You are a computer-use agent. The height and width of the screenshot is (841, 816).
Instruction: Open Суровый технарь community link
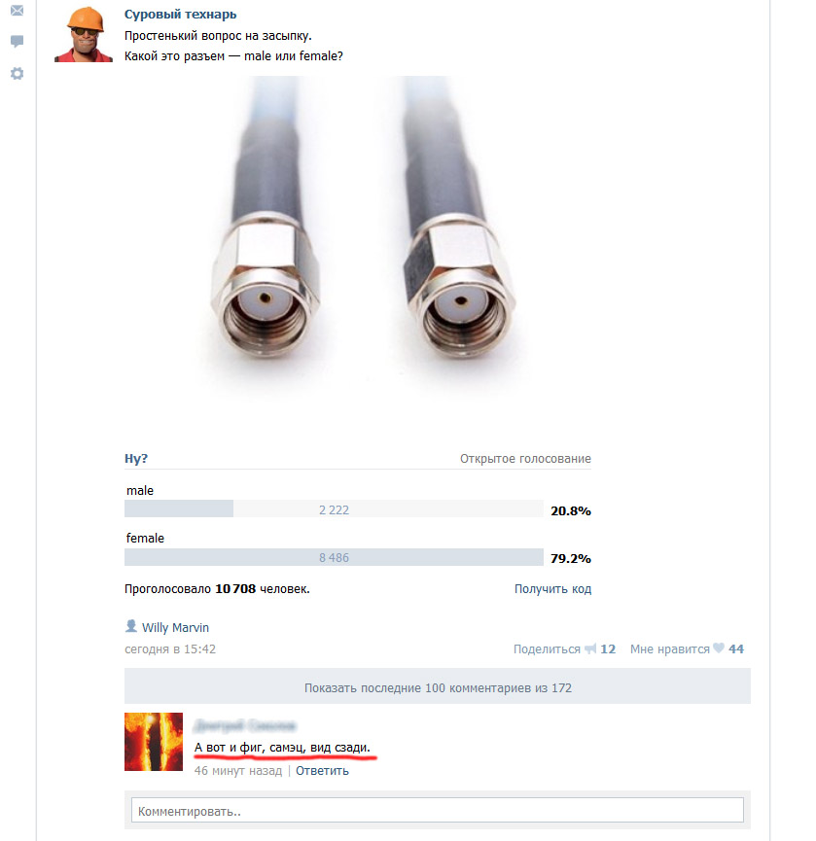(x=180, y=15)
